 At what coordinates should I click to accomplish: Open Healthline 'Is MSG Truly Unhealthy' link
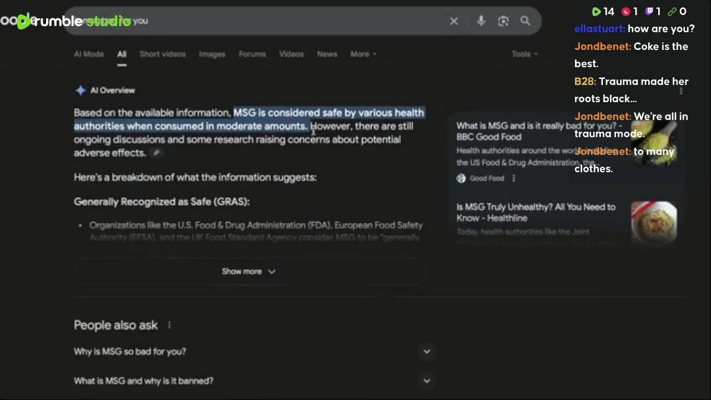pyautogui.click(x=536, y=212)
